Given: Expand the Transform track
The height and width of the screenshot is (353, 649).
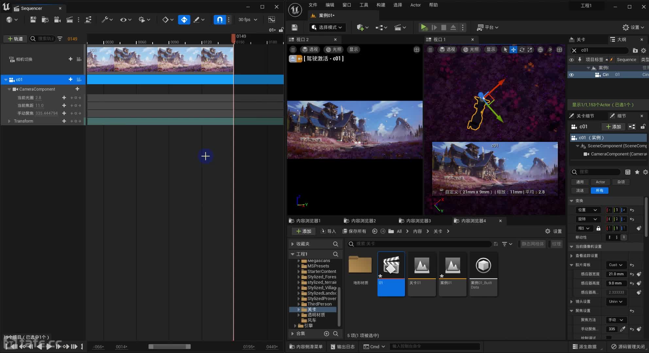Looking at the screenshot, I should coord(9,121).
